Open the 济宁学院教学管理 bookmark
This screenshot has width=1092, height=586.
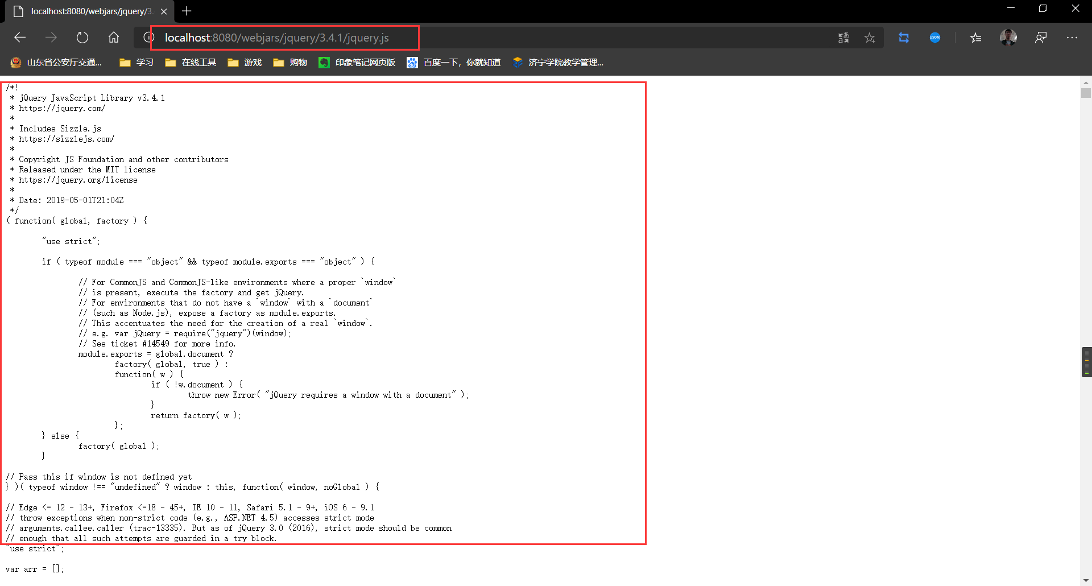pyautogui.click(x=558, y=63)
